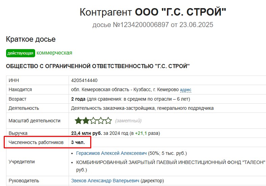266x186 pixels.
Task: Select the '3 чел.' employee count
Action: (x=78, y=142)
